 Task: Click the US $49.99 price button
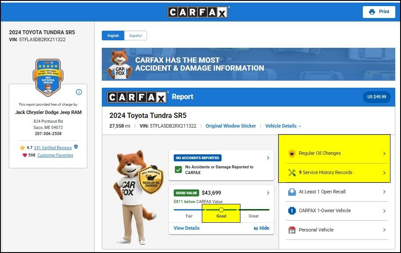(376, 97)
